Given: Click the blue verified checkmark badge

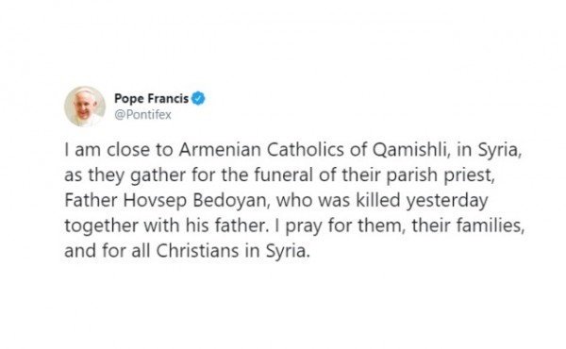Looking at the screenshot, I should point(198,98).
